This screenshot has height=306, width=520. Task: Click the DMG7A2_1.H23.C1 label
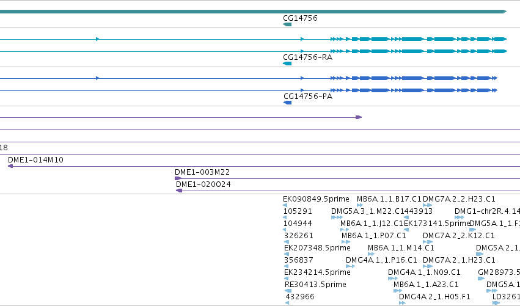pyautogui.click(x=459, y=260)
